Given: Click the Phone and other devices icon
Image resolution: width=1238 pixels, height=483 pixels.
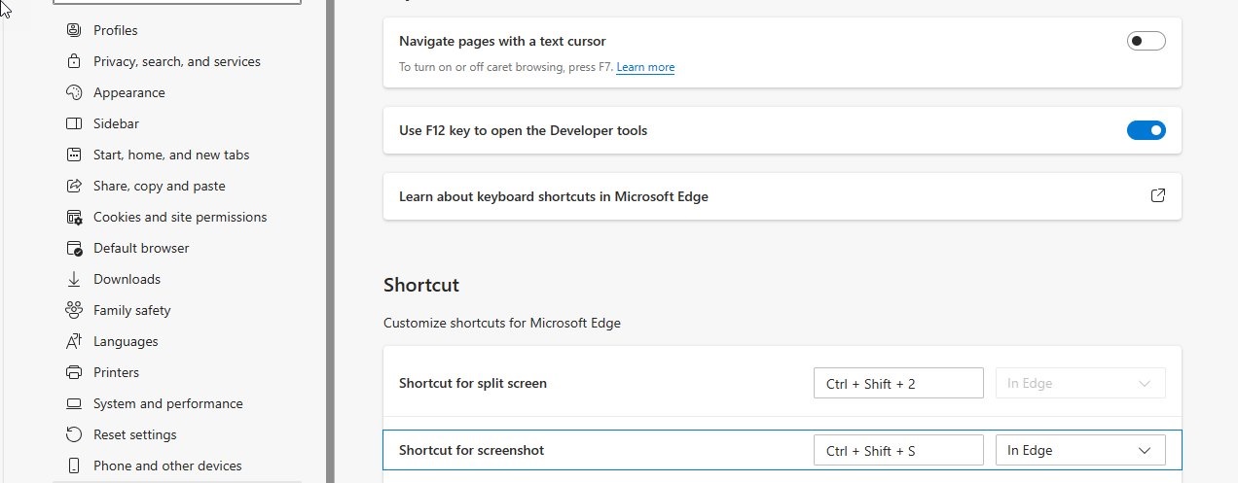Looking at the screenshot, I should 73,466.
